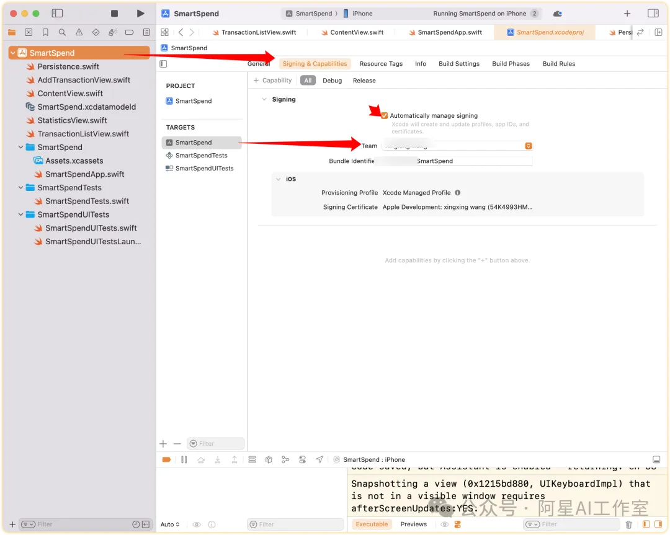
Task: Collapse the SmartSpend project root
Action: click(13, 53)
